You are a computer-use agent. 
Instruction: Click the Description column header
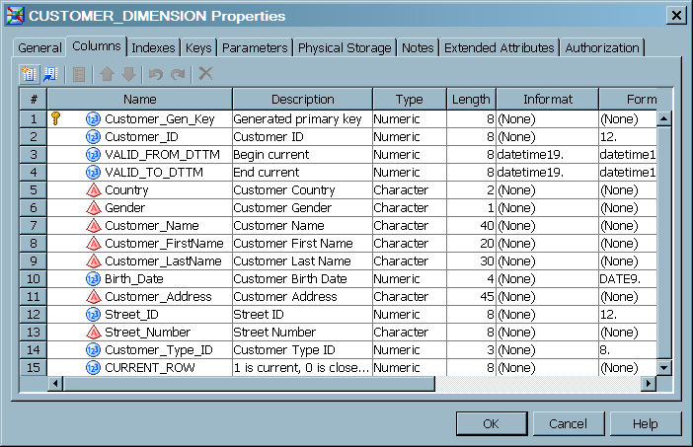302,99
